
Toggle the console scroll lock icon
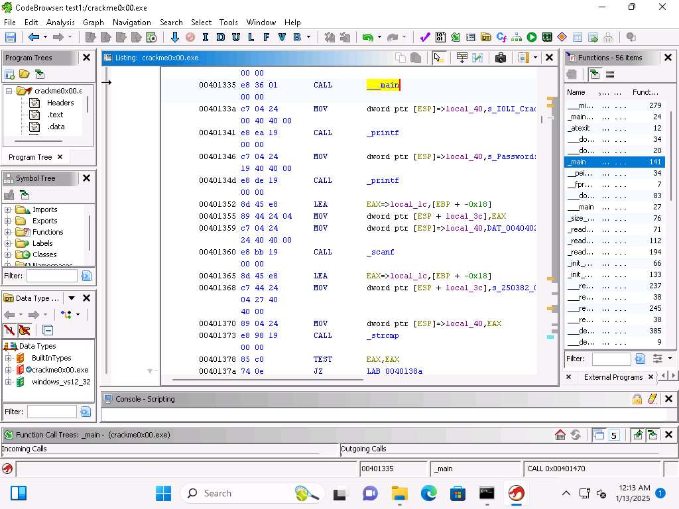[x=637, y=399]
